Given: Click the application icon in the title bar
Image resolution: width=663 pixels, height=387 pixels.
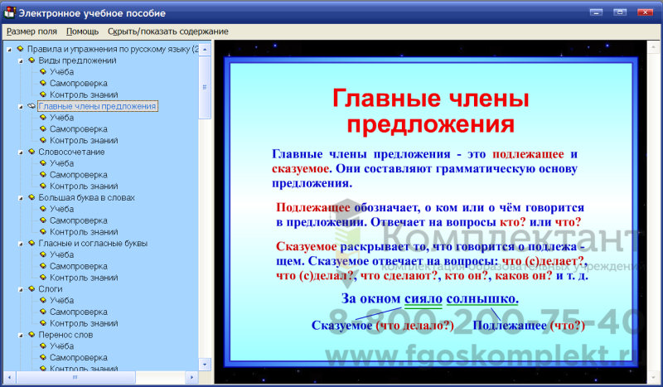Looking at the screenshot, I should coord(9,12).
